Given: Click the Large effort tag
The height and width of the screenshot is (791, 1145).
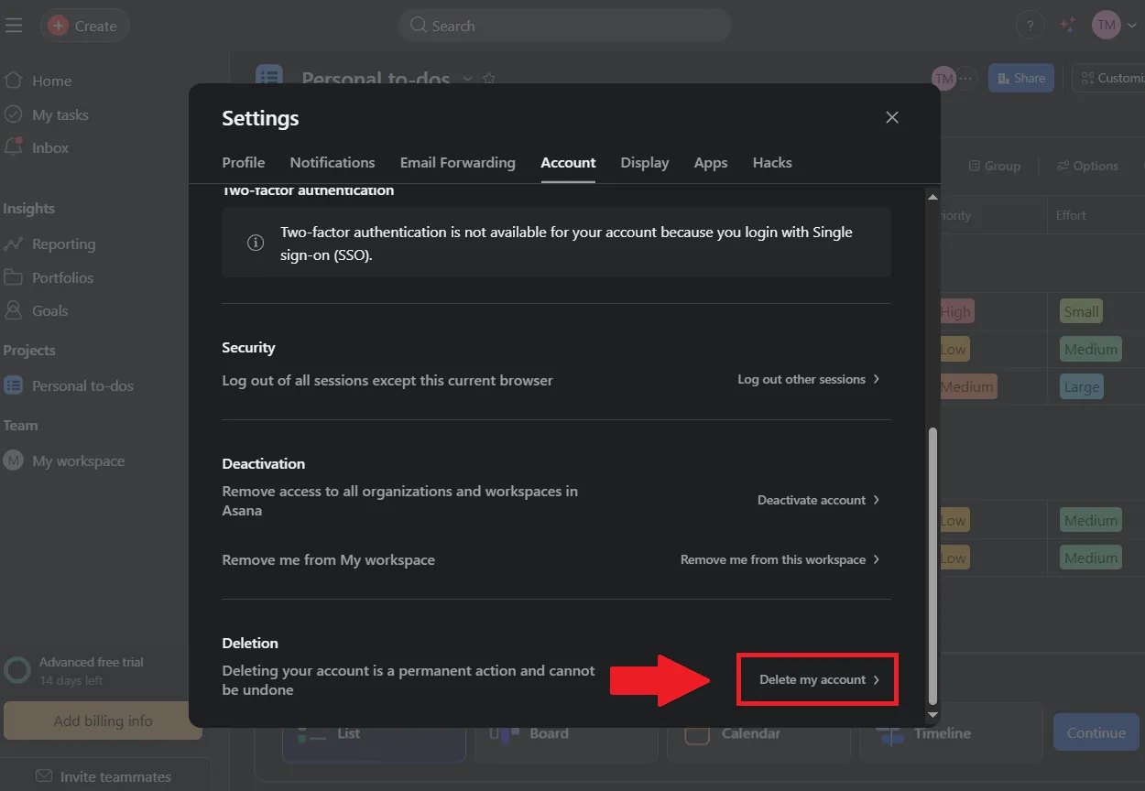Looking at the screenshot, I should pos(1081,386).
